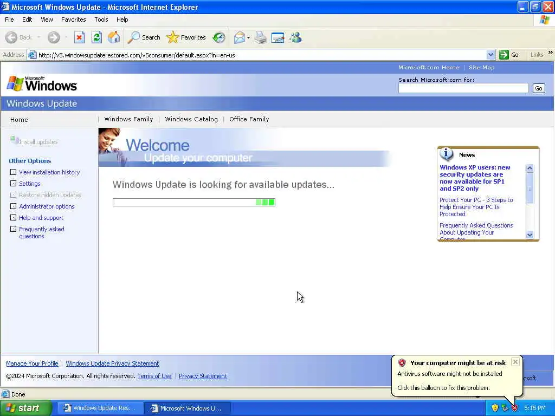Open the Site Map link
The image size is (555, 416).
(x=481, y=67)
